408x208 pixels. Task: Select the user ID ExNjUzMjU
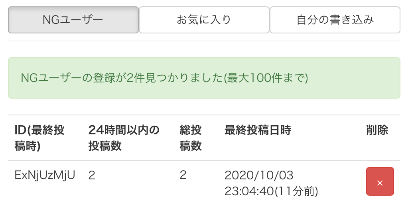coord(45,175)
